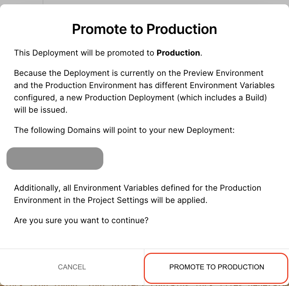Confirm with the PROMOTE TO PRODUCTION button
Screen dimensions: 289x286
(x=216, y=267)
